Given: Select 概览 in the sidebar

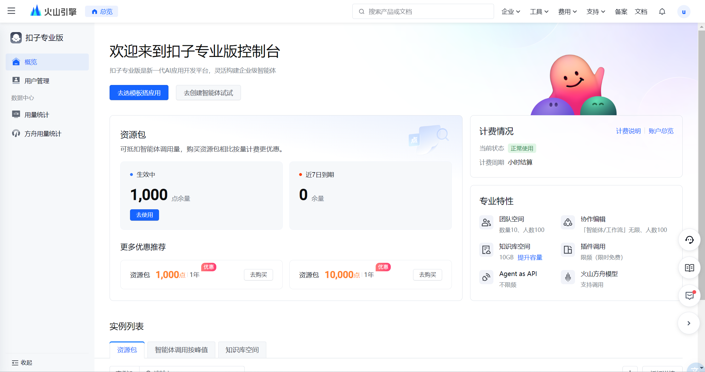Looking at the screenshot, I should (47, 62).
